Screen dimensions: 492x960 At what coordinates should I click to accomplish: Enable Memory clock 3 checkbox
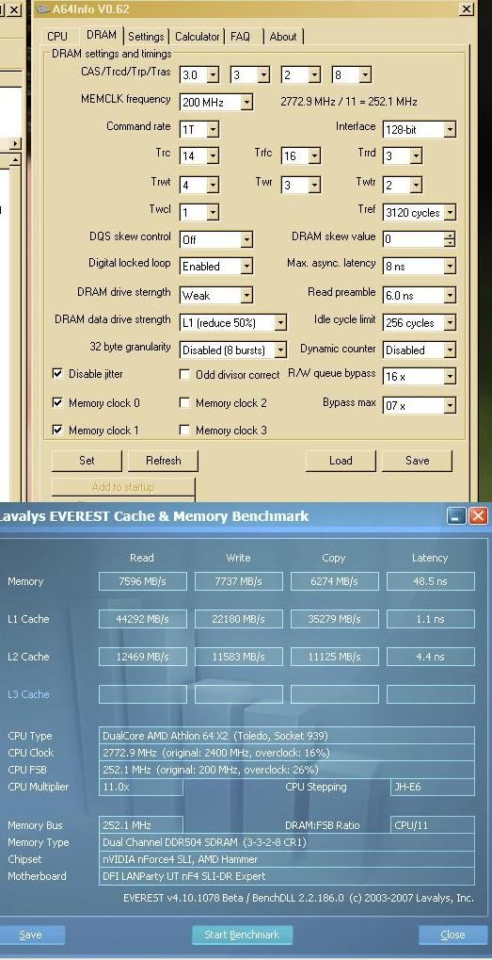pos(184,431)
